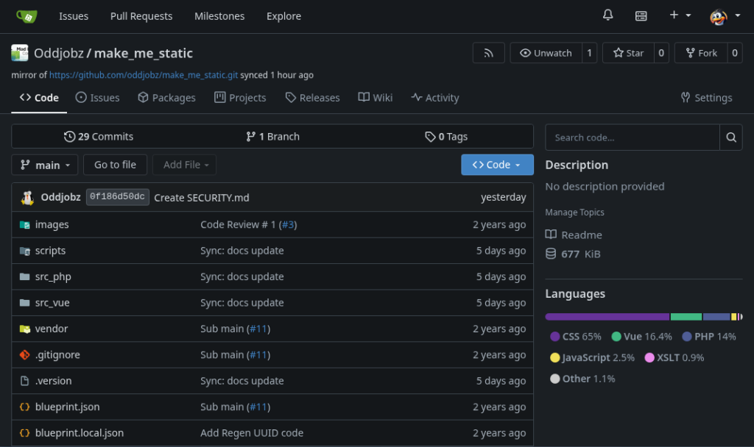Screen dimensions: 754x447
Task: Click the Oddjobz commit author avatar
Action: pyautogui.click(x=27, y=197)
